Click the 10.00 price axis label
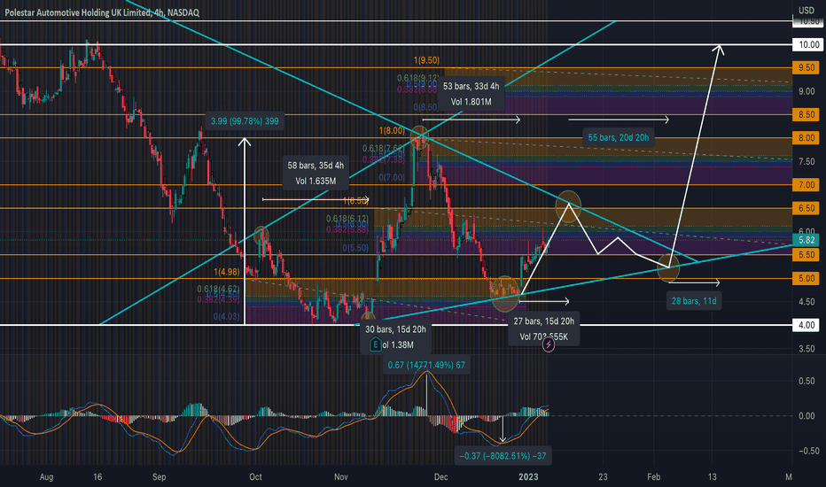The image size is (826, 487). pos(808,45)
